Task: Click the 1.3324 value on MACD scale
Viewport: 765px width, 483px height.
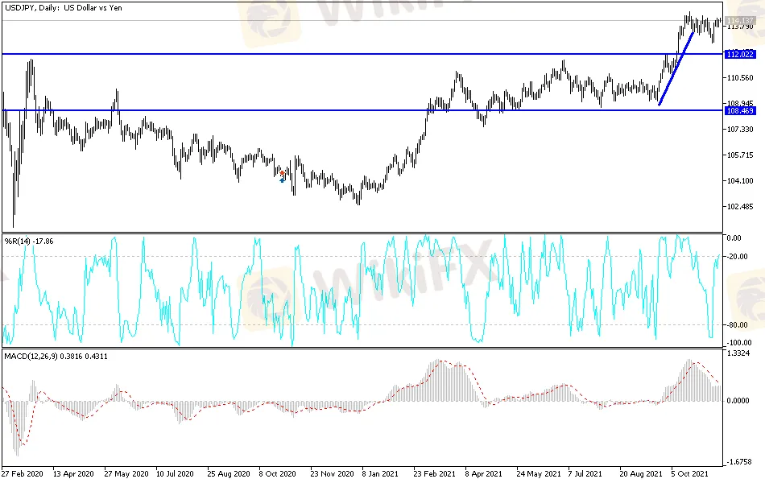Action: coord(738,353)
